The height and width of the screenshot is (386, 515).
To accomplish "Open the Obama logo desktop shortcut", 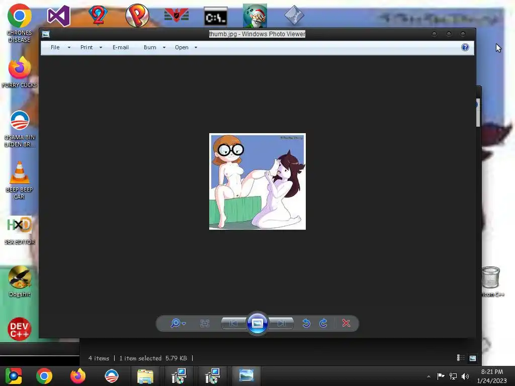I will click(20, 129).
